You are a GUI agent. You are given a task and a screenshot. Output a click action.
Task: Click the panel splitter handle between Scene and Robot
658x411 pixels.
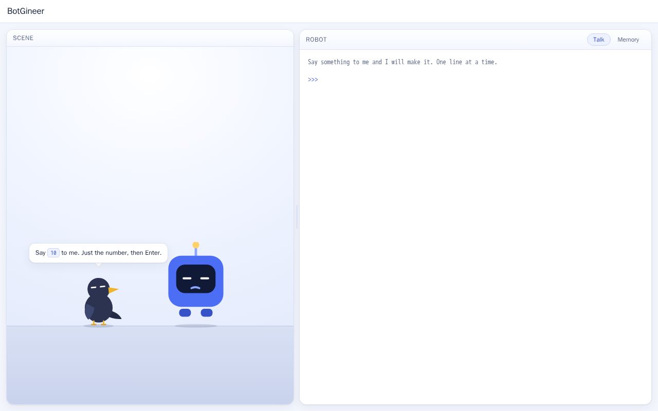tap(297, 217)
